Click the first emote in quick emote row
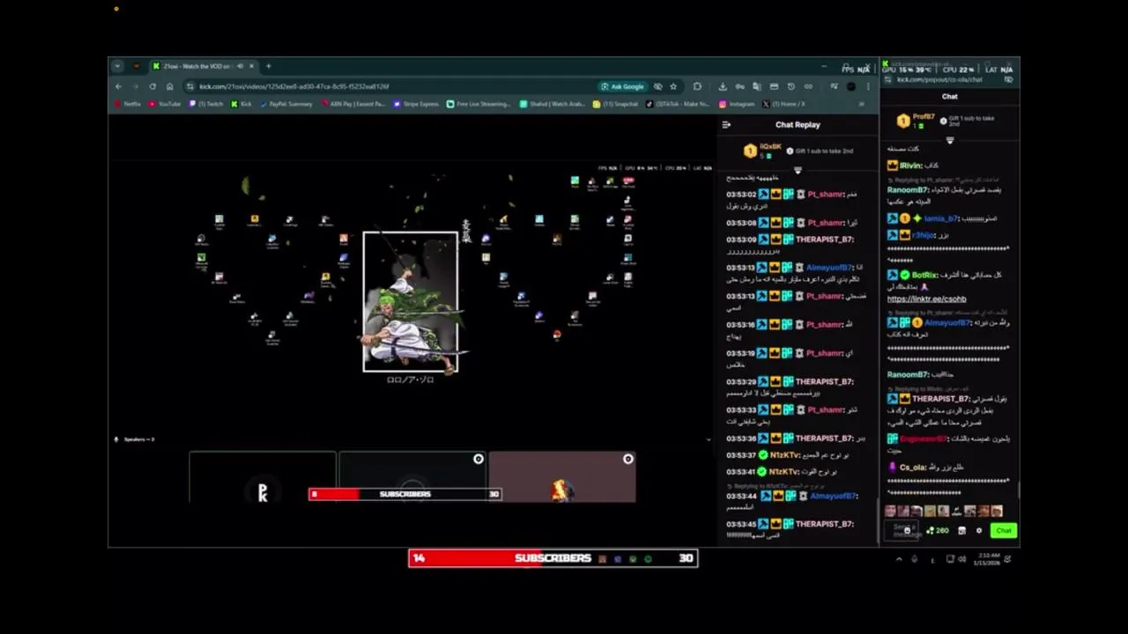 (890, 511)
